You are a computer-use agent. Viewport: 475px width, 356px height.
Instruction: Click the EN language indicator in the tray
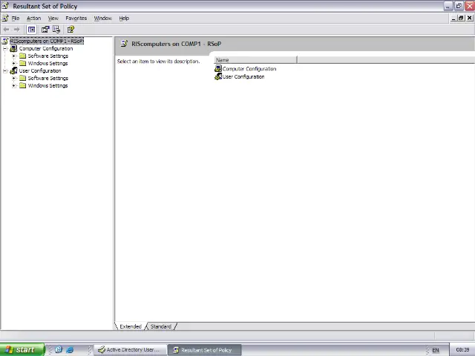[436, 350]
